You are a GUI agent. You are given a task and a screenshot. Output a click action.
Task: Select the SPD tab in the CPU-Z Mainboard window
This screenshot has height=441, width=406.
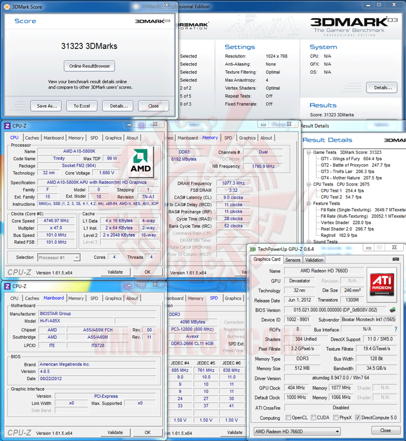94,298
